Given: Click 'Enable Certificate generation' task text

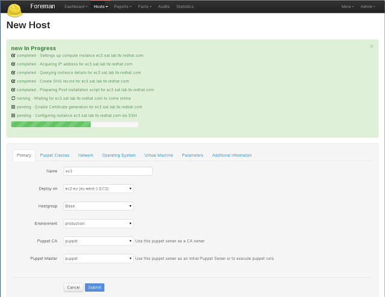Looking at the screenshot, I should tap(88, 107).
